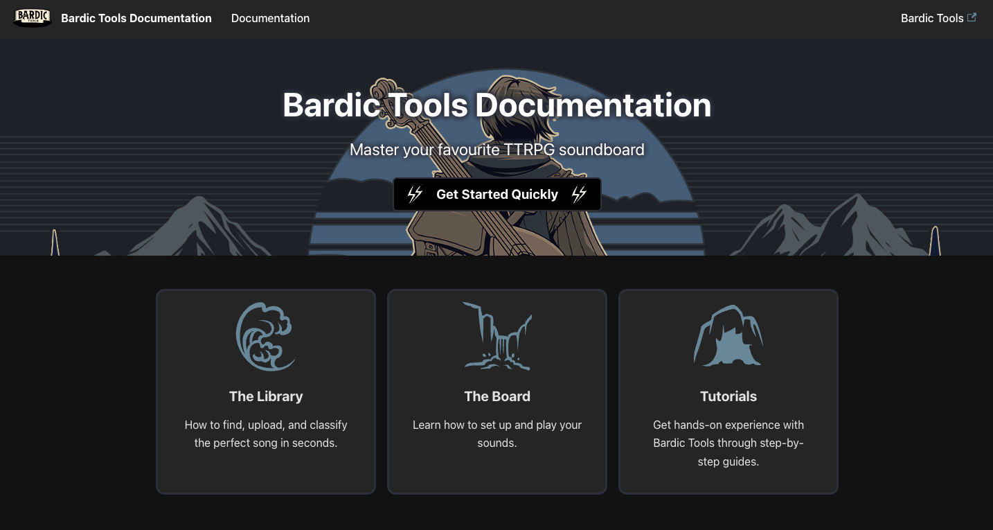Screen dimensions: 993x530
Task: Click the cave icon on Tutorials card
Action: click(x=728, y=336)
